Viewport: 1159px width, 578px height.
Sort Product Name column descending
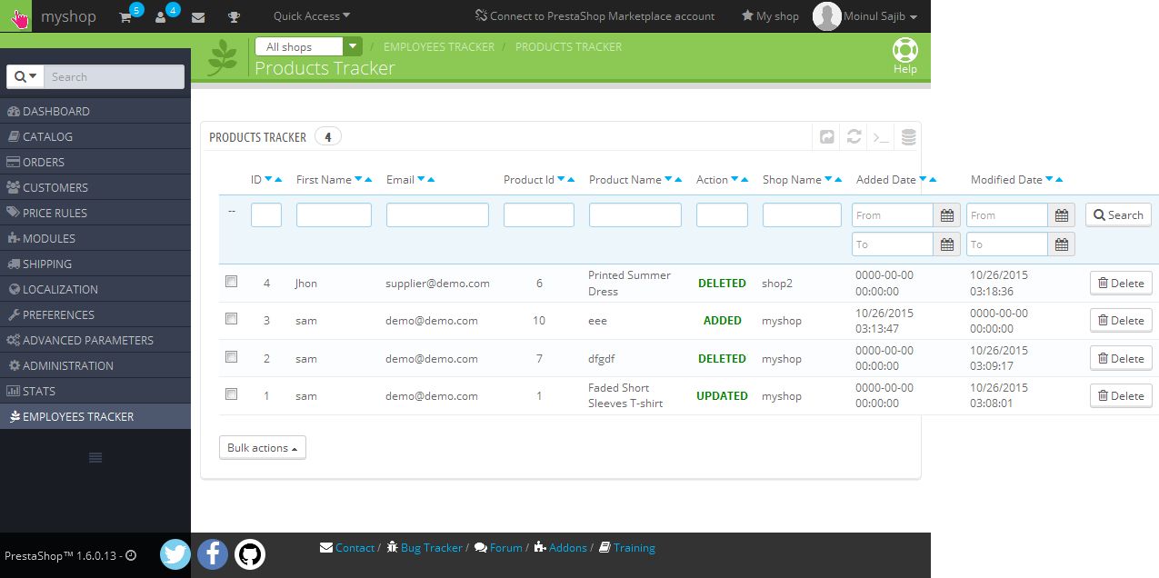[x=669, y=180]
